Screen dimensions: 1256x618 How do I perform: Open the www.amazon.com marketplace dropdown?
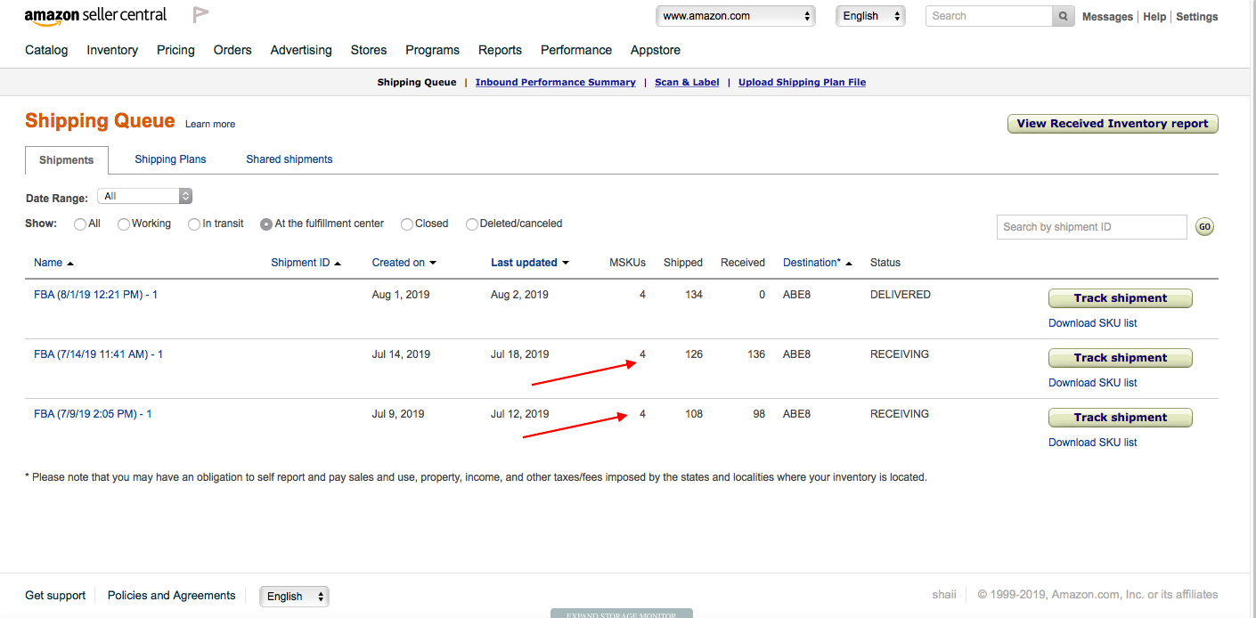[736, 16]
